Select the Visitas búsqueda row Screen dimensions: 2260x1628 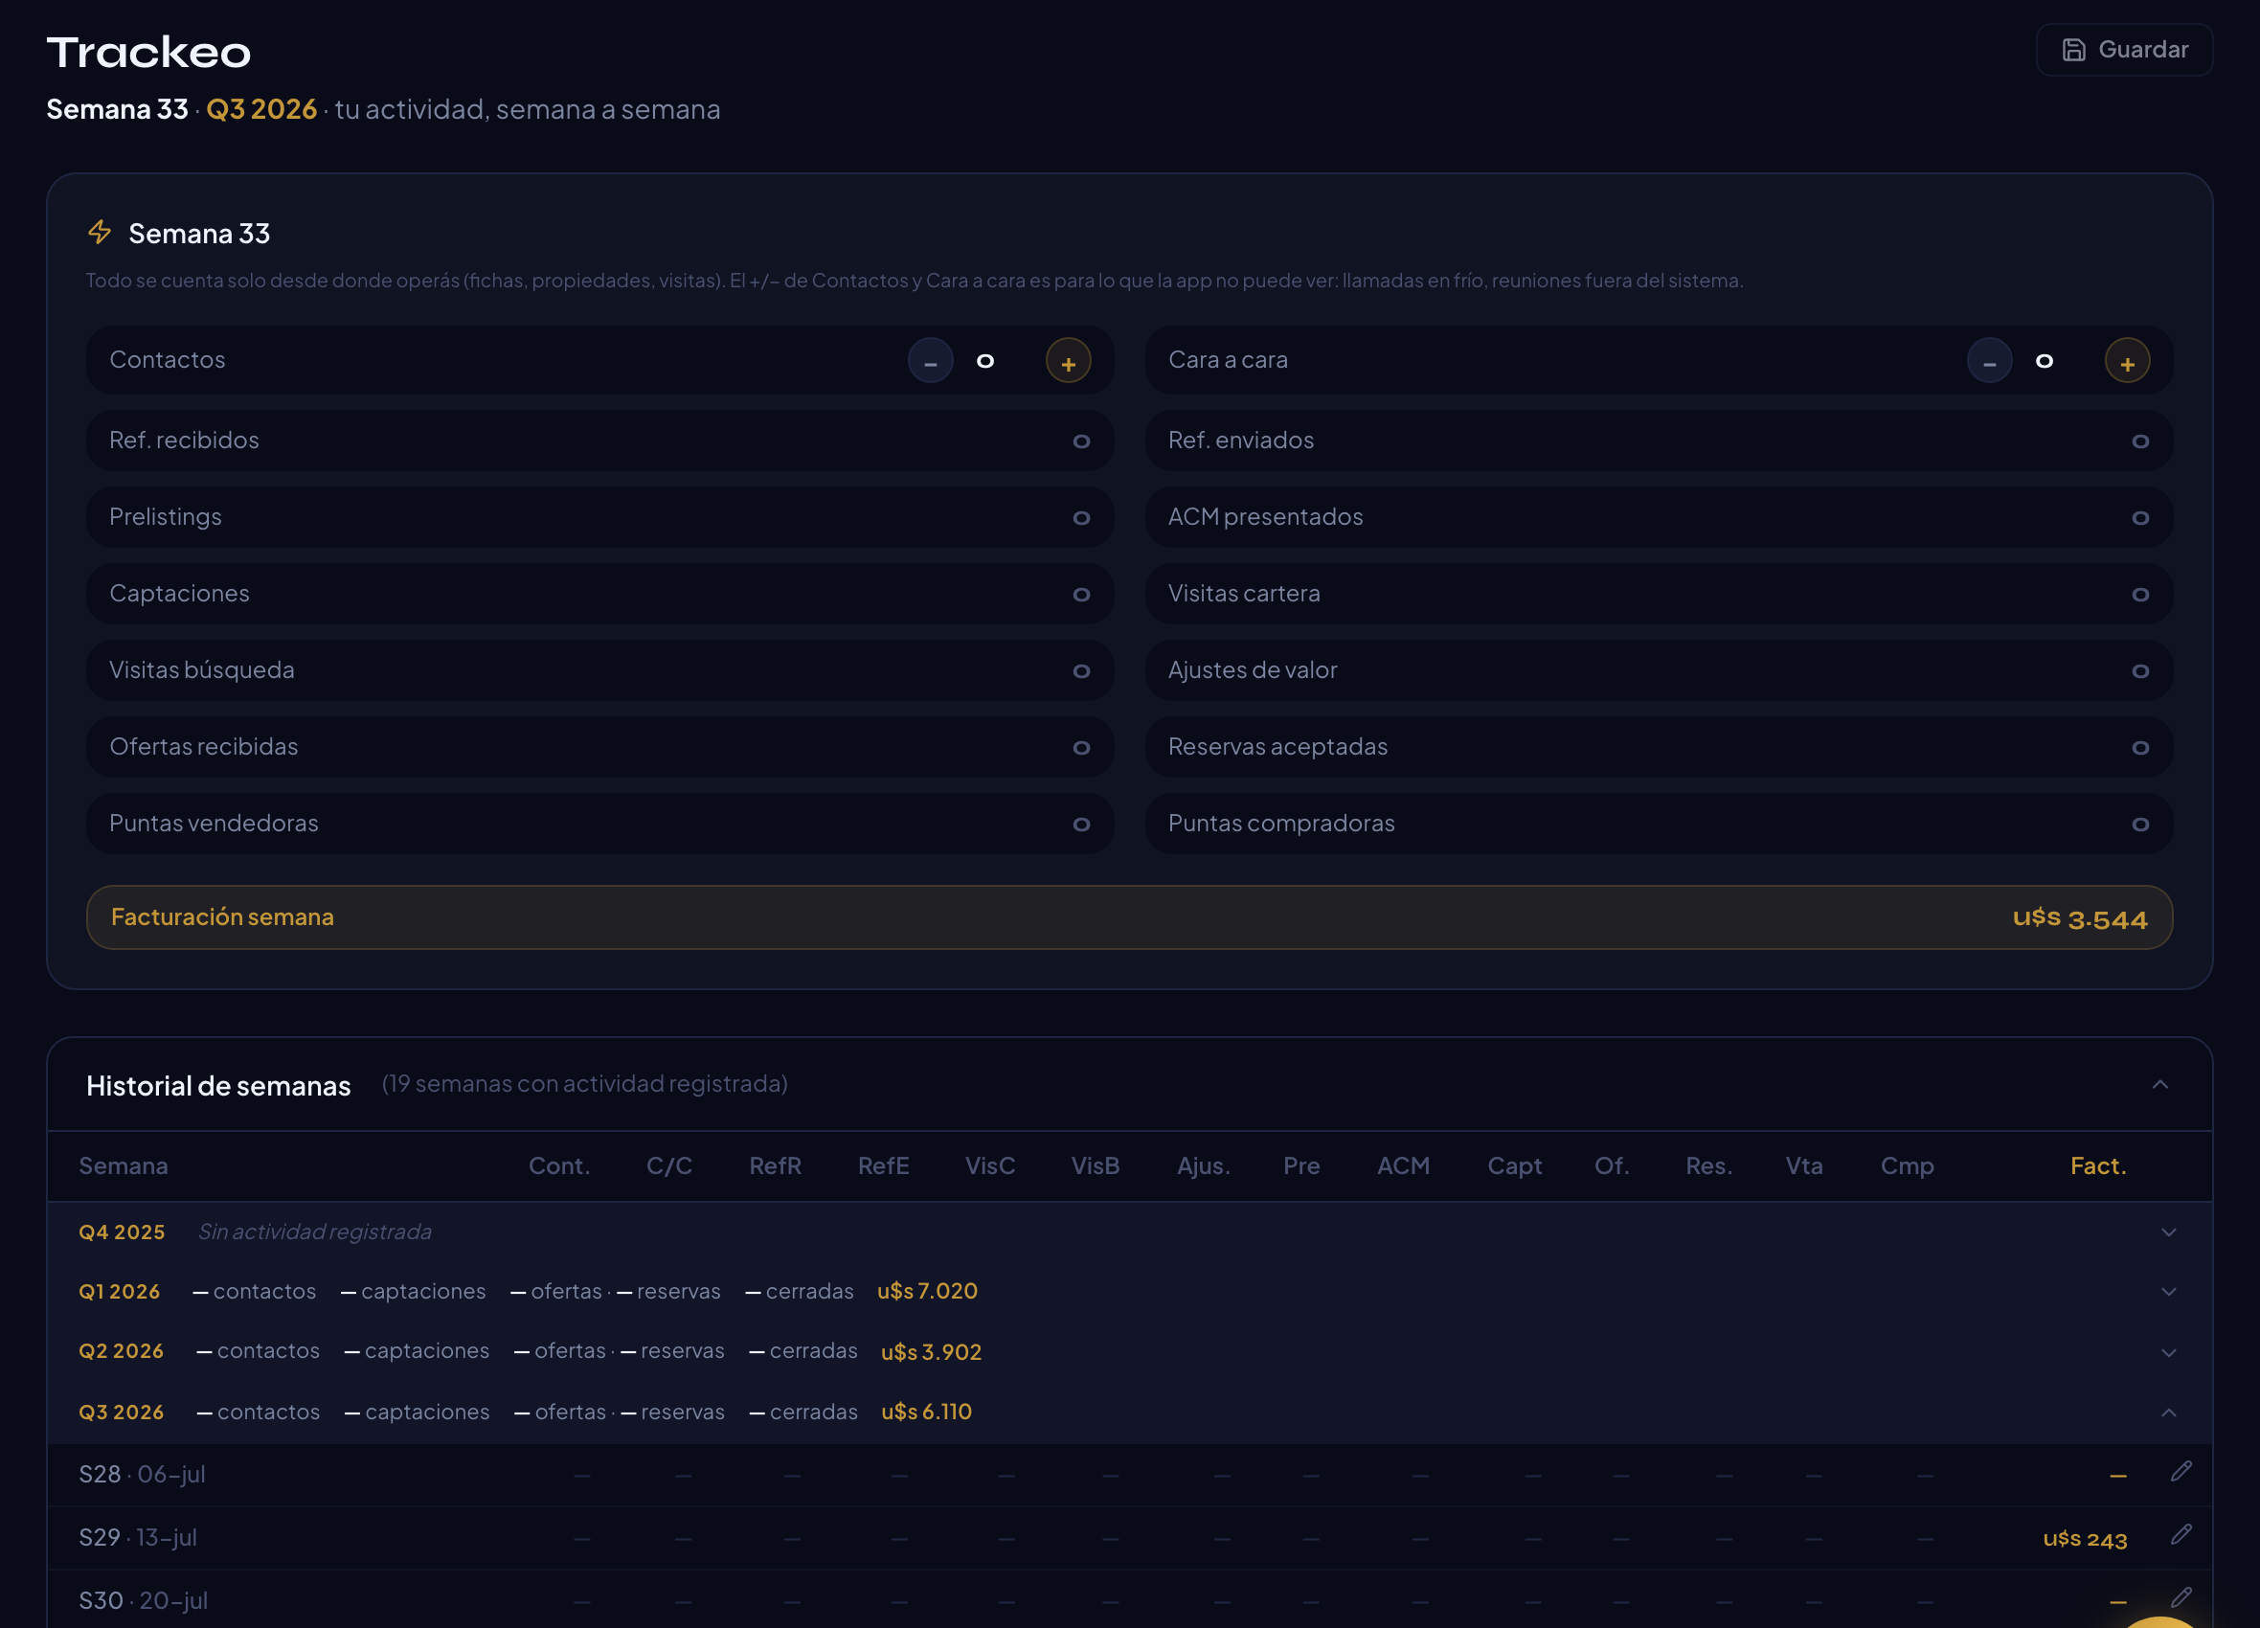[x=599, y=670]
